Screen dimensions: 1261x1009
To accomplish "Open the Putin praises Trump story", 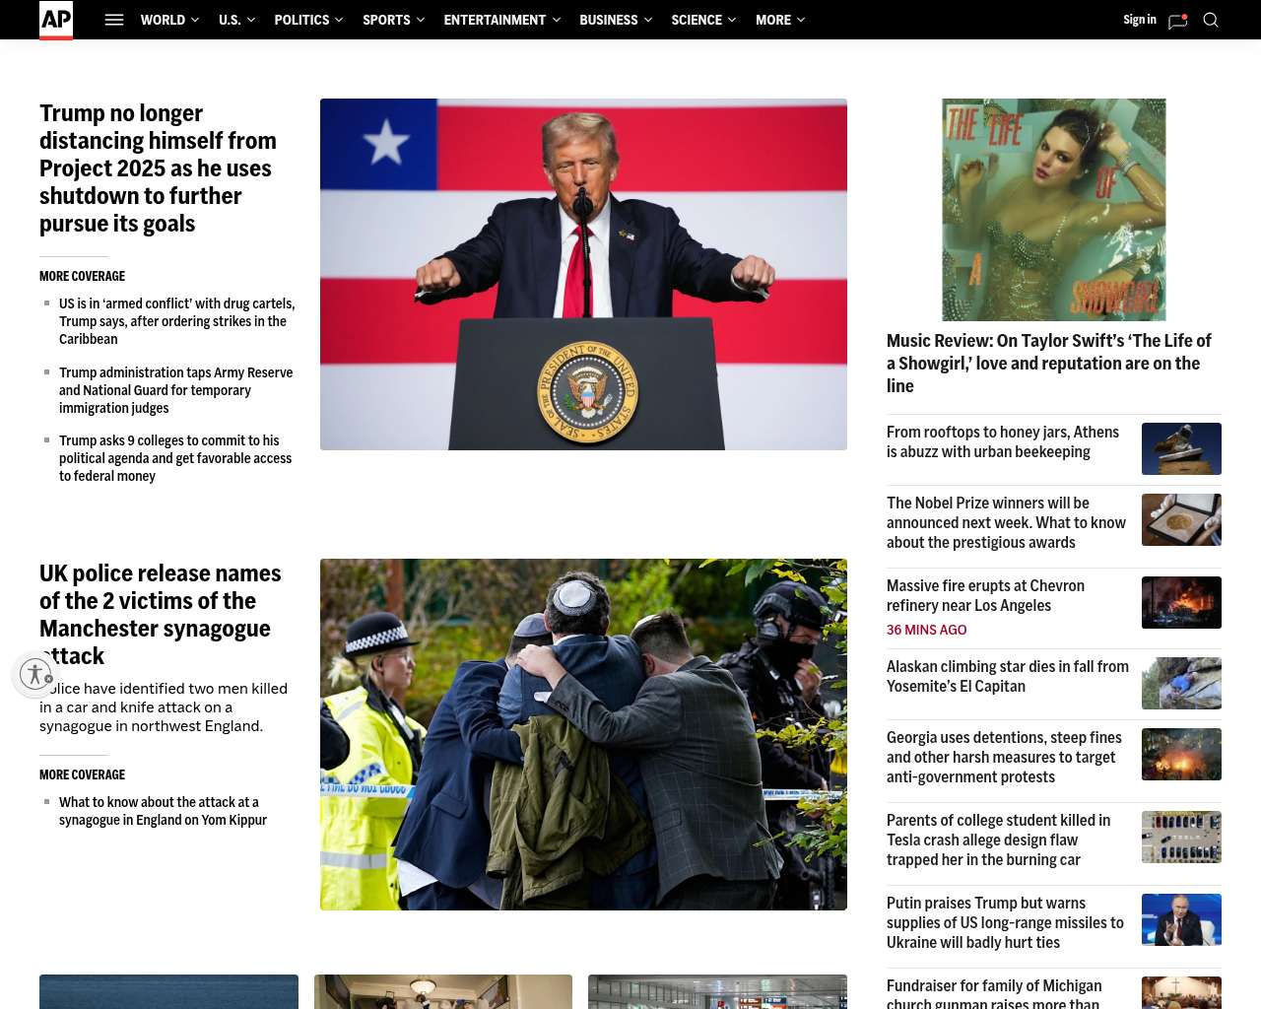I will tap(1005, 923).
